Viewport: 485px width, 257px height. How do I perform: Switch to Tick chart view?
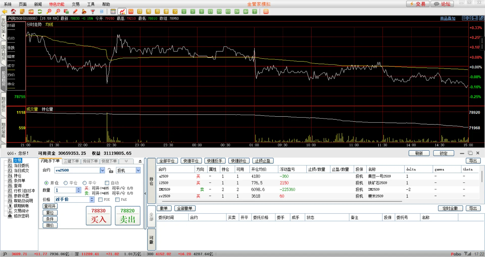click(131, 12)
